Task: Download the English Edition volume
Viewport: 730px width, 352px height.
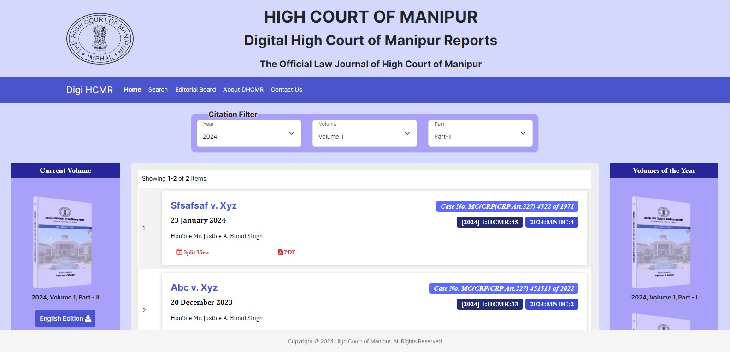Action: click(65, 318)
